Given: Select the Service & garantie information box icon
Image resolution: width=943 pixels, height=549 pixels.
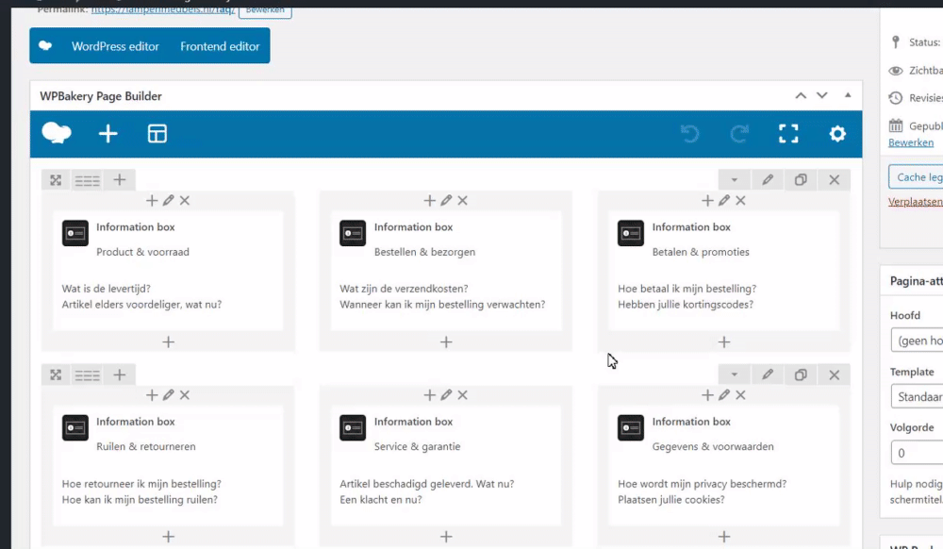Looking at the screenshot, I should coord(353,427).
